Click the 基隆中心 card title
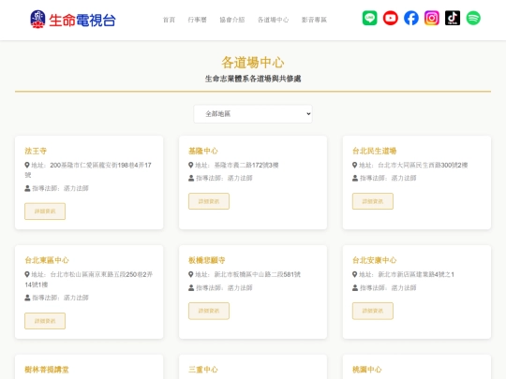This screenshot has width=506, height=379. pyautogui.click(x=203, y=151)
